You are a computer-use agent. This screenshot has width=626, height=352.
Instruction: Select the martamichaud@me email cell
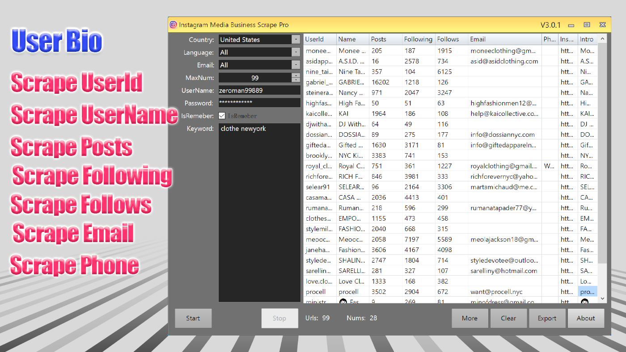505,187
